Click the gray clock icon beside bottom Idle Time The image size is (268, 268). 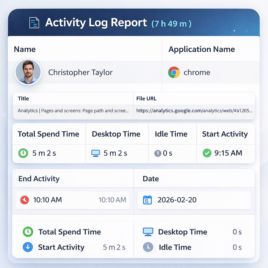tap(148, 247)
